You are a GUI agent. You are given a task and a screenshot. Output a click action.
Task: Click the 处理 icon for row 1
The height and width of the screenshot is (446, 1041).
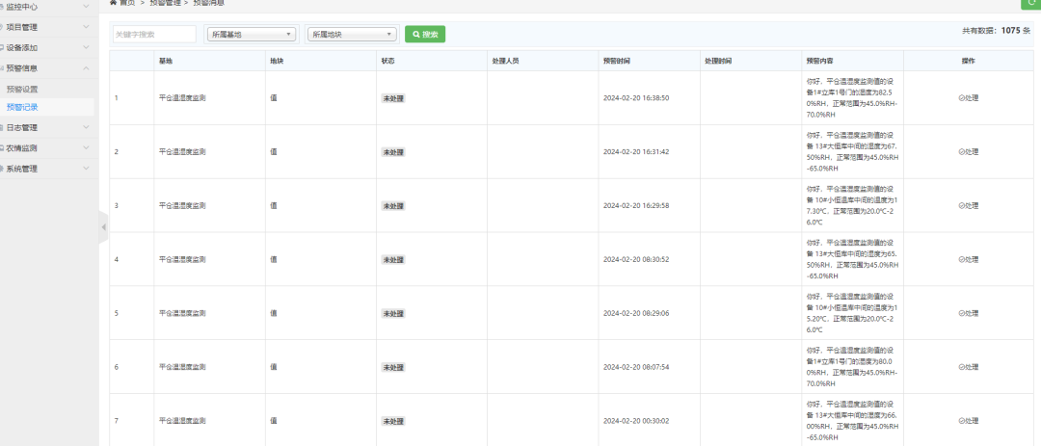968,97
